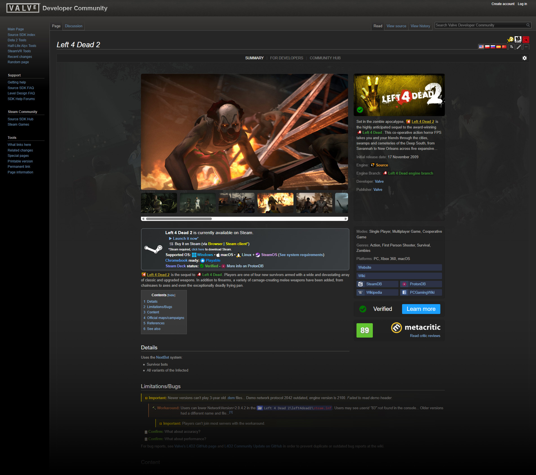
Task: Click the gallery horizontal scrollbar handle
Action: pyautogui.click(x=179, y=219)
